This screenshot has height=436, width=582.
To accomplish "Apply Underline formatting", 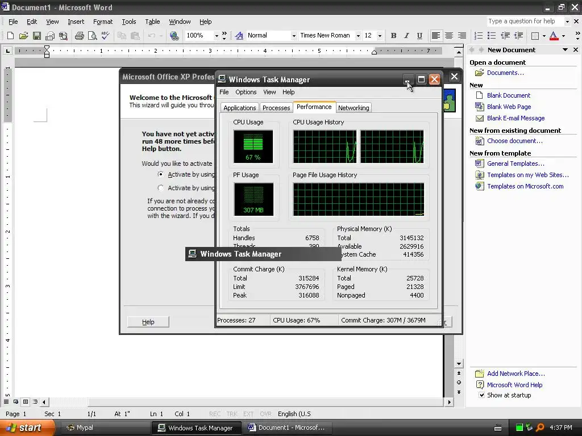I will coord(419,36).
